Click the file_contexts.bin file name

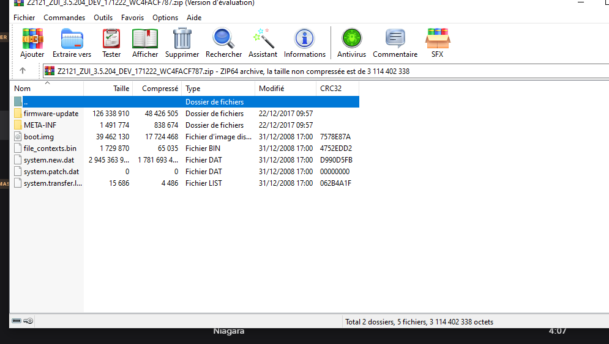pyautogui.click(x=50, y=148)
